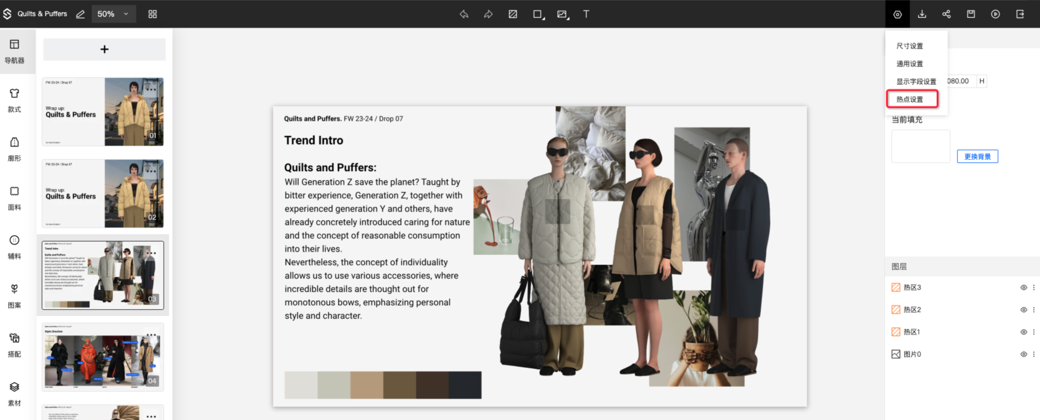Hide the 热区3 layer
Viewport: 1040px width, 420px height.
click(1023, 288)
